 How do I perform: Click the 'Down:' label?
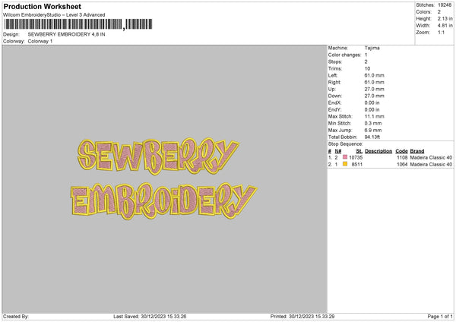(x=334, y=96)
